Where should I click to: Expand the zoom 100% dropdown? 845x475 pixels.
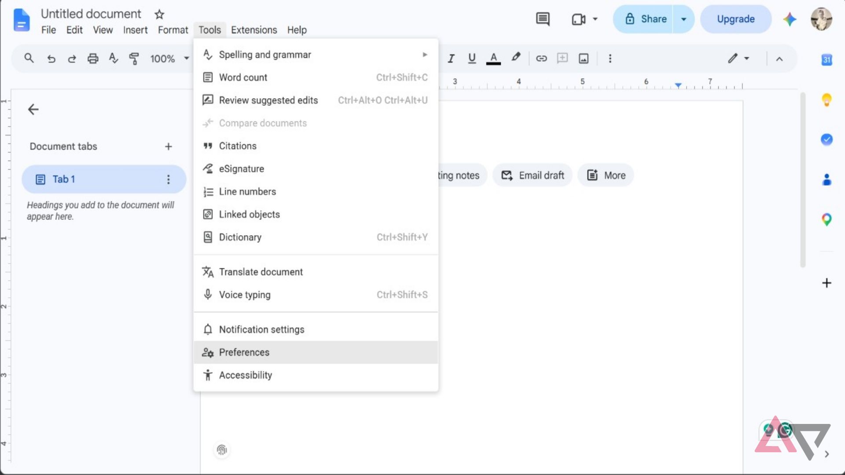[x=187, y=58]
